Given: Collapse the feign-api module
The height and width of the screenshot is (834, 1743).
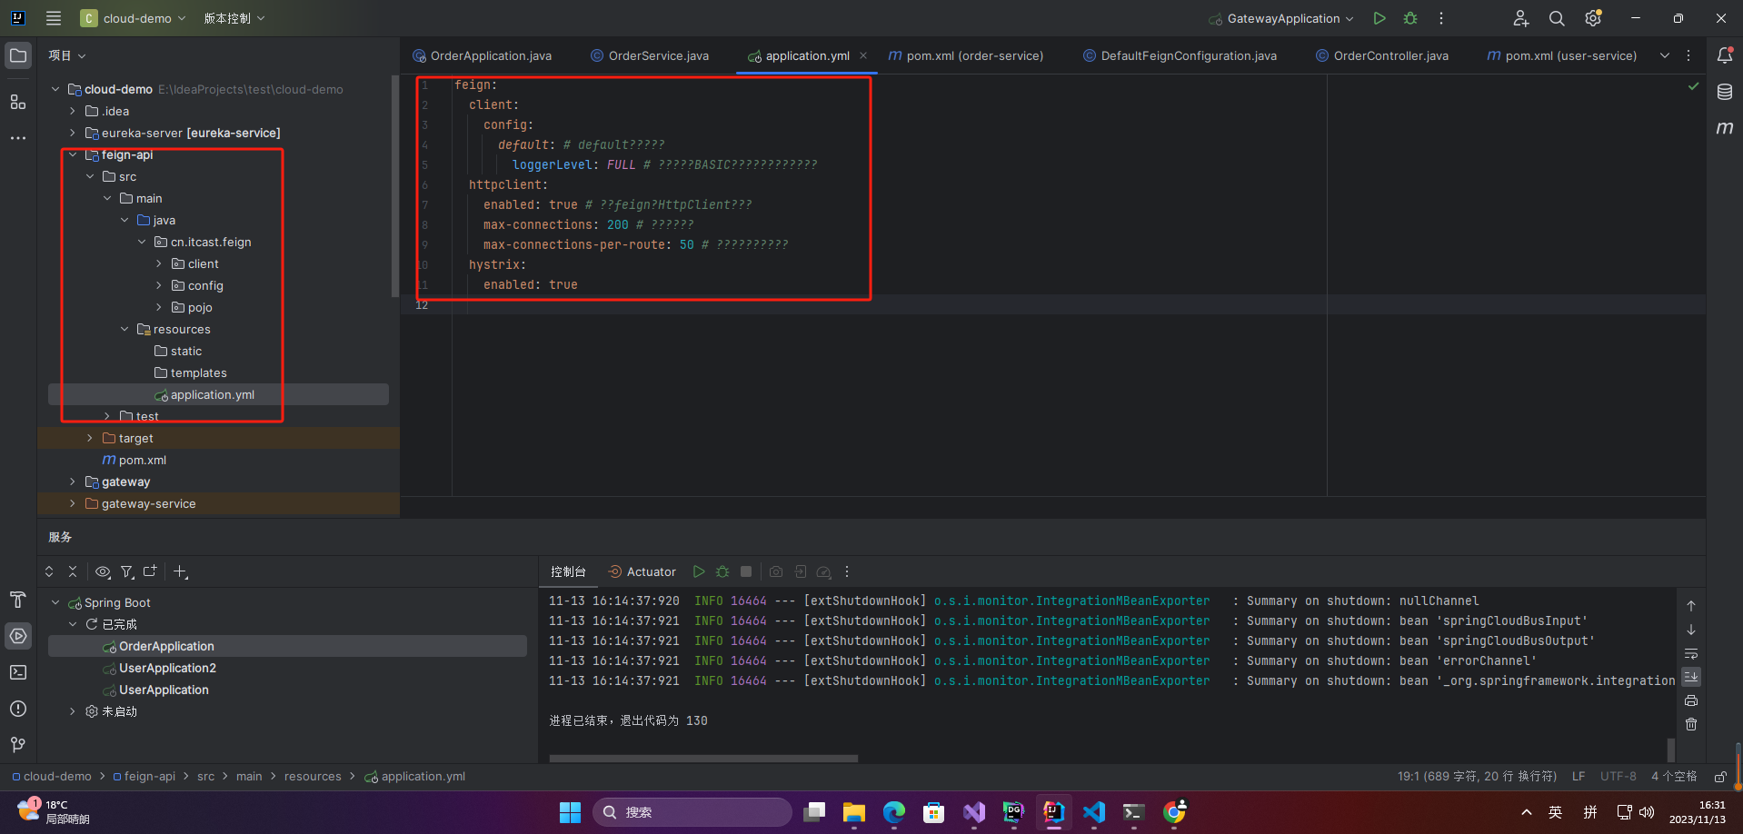Looking at the screenshot, I should click(73, 154).
